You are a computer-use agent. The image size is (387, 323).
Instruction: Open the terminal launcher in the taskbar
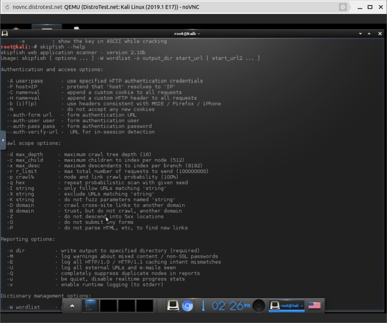[x=173, y=306]
